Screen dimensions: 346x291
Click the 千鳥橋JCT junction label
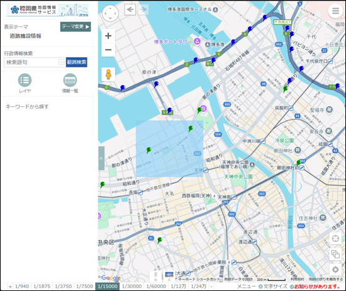[282, 22]
